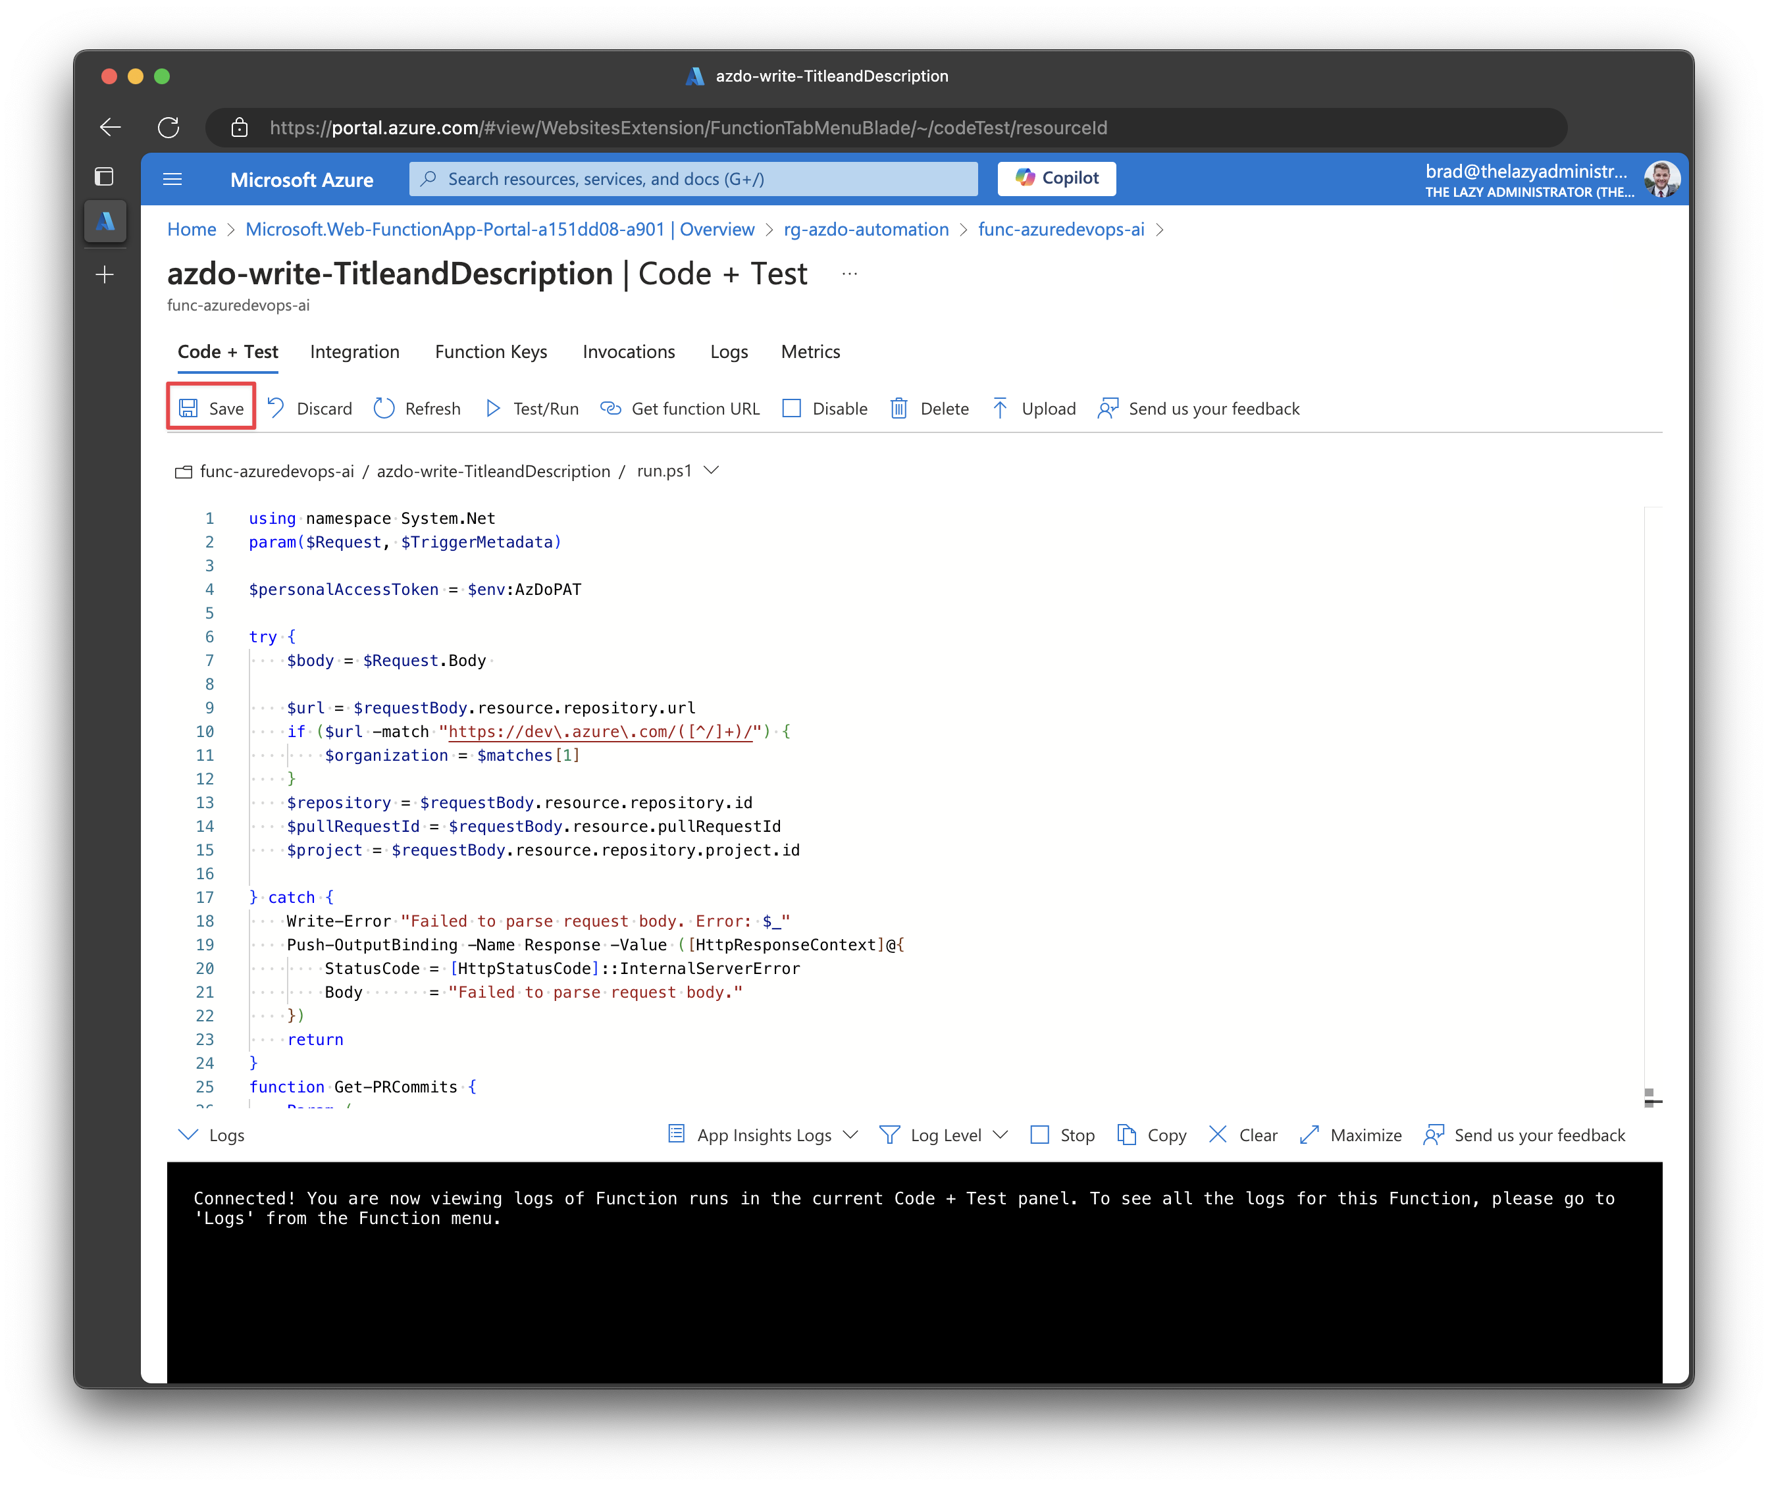Run the function with the Test/Run play icon
This screenshot has width=1768, height=1486.
(x=493, y=409)
